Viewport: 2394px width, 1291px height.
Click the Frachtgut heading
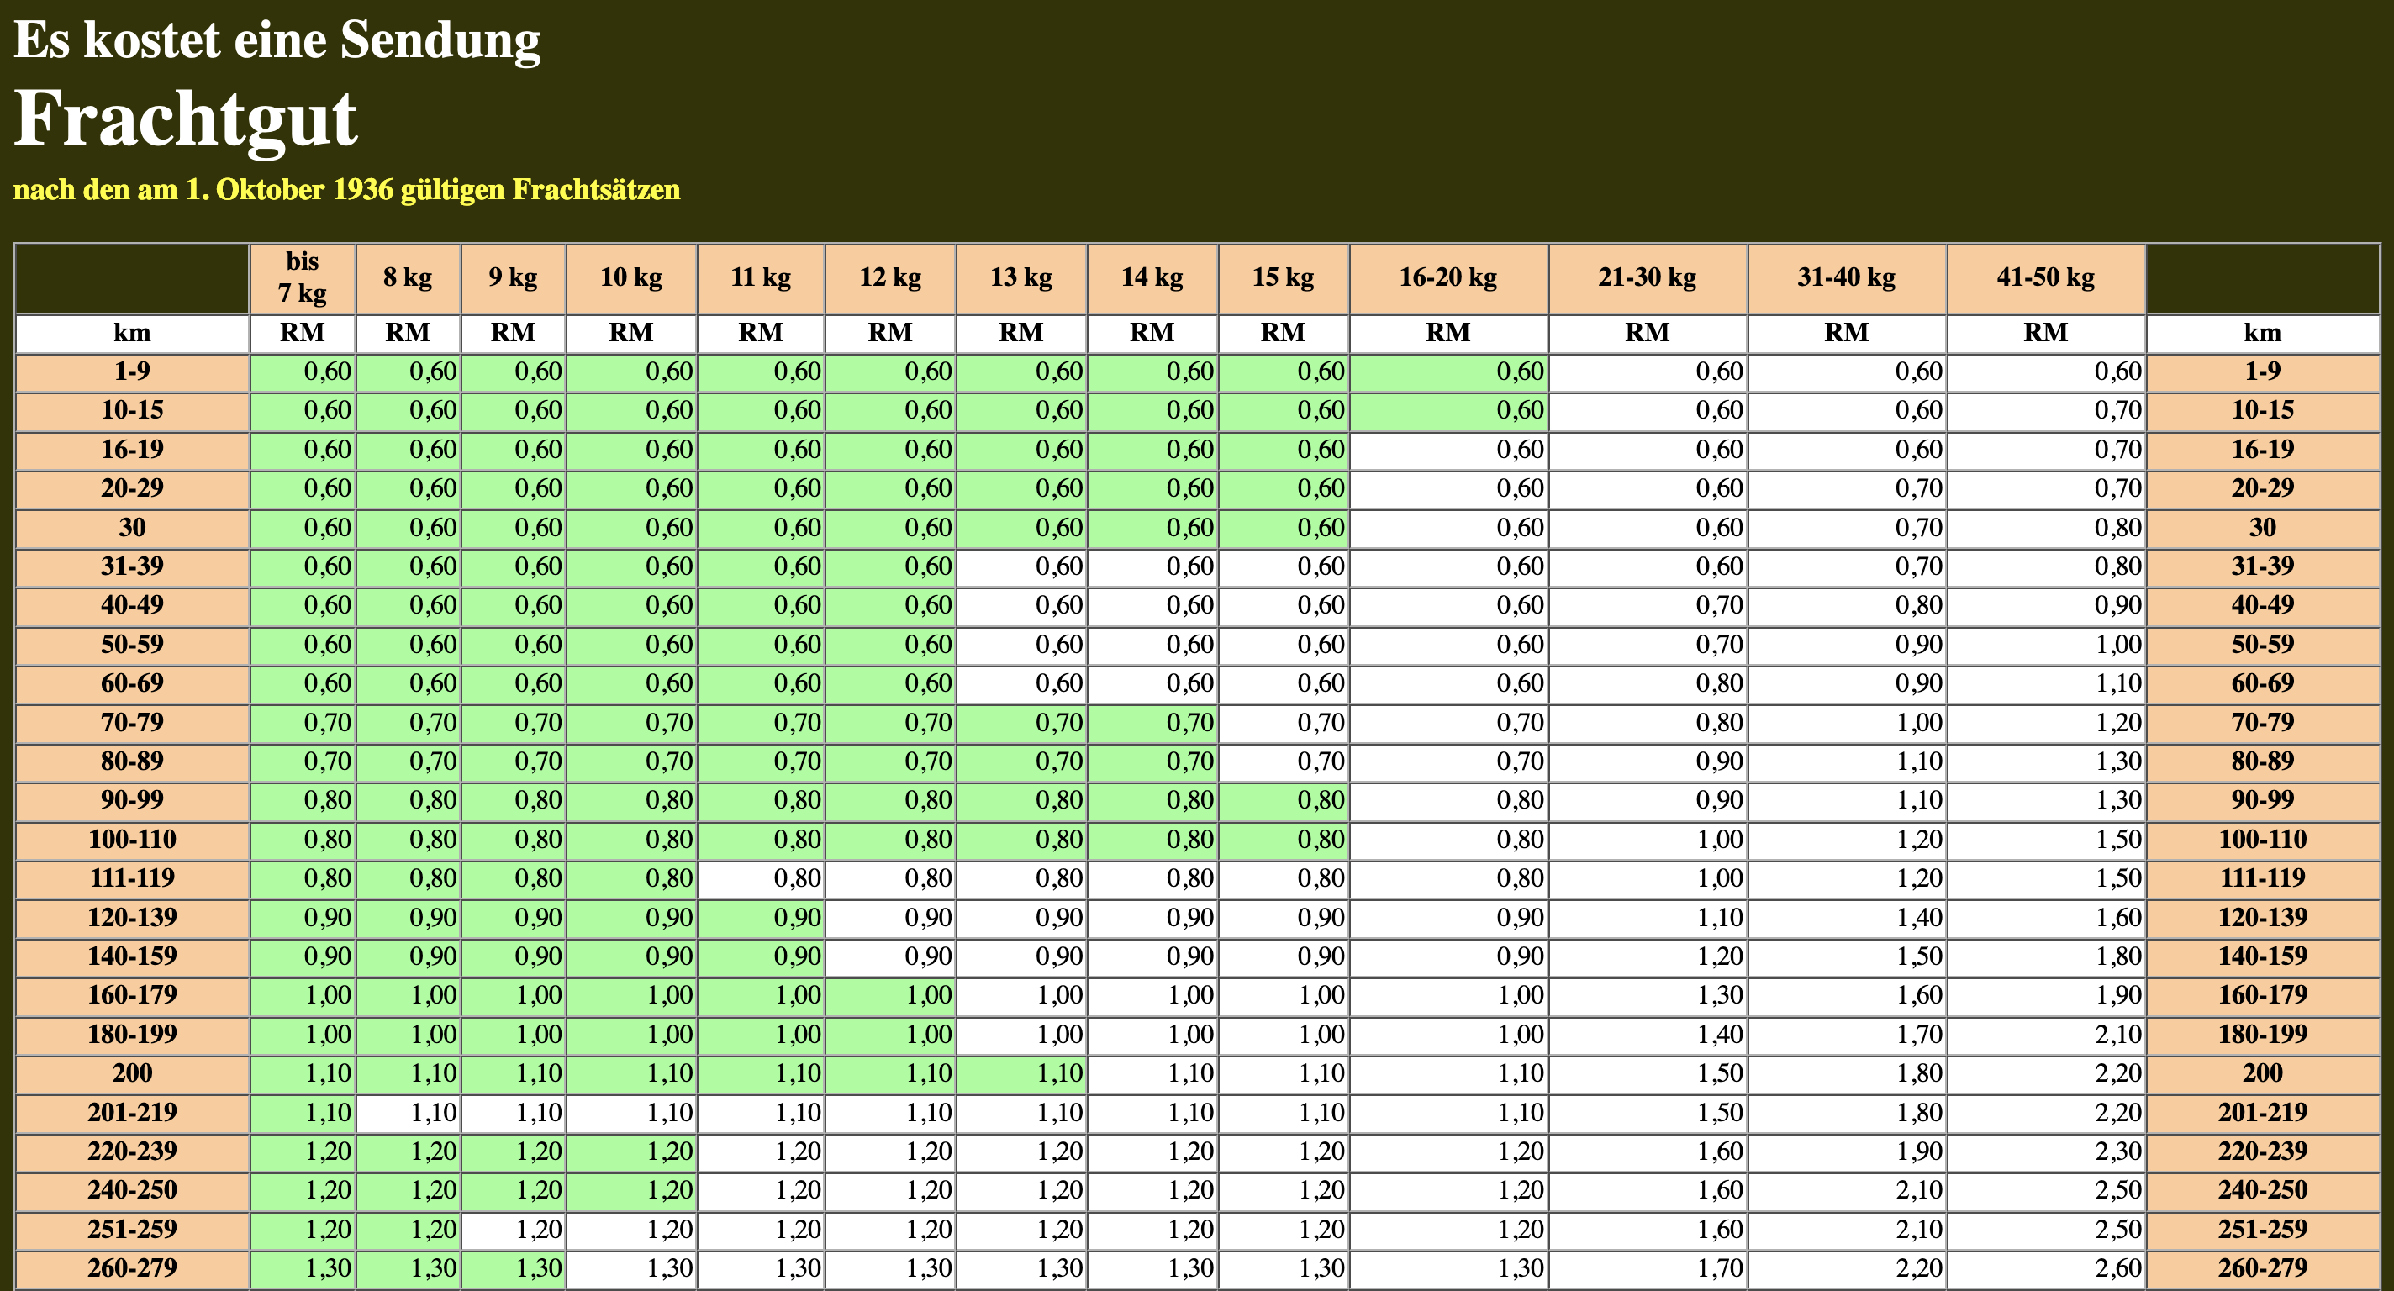click(x=185, y=119)
